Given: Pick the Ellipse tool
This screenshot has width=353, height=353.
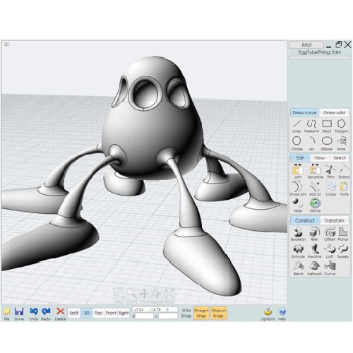Looking at the screenshot, I should pyautogui.click(x=327, y=144).
